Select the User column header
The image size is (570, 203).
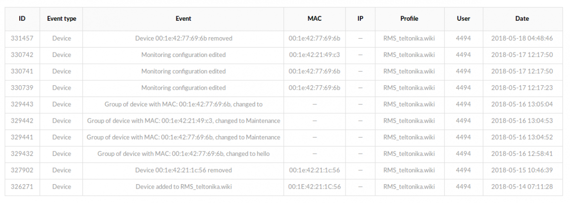463,19
